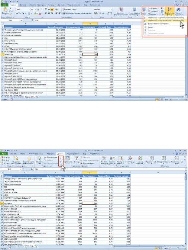This screenshot has width=188, height=250.
Task: Open 'Из других источников' dropdown
Action: tap(16, 160)
